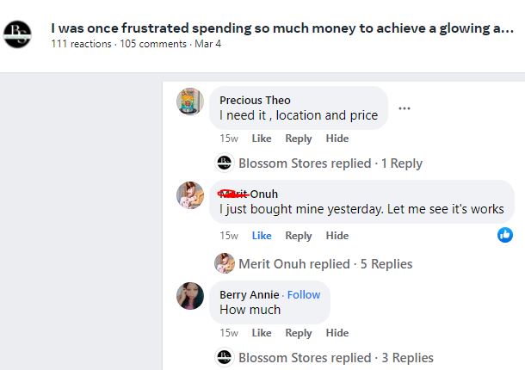525x370 pixels.
Task: Click the small Blossom Stores reply avatar under Precious Theo
Action: (225, 163)
